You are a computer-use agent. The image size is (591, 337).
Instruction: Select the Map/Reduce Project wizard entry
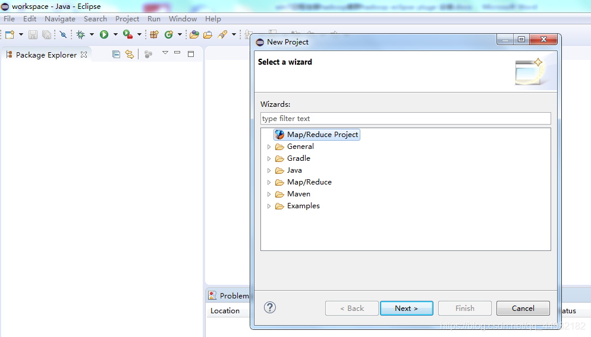(317, 135)
